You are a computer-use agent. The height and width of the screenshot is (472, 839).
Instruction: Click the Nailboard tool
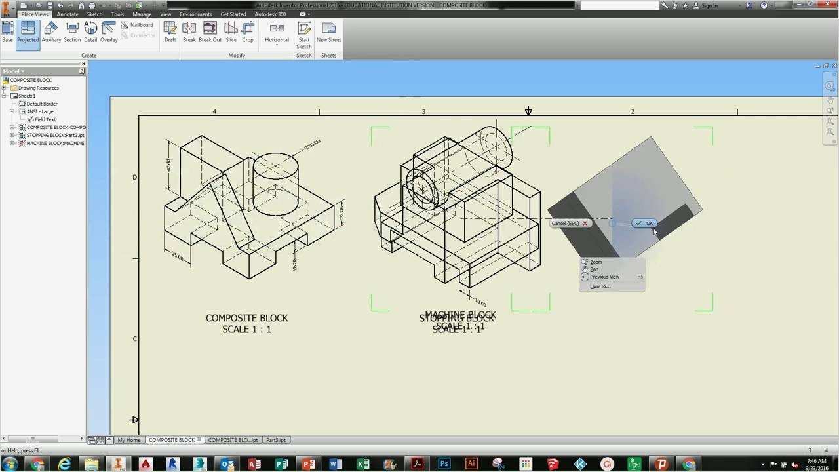(x=138, y=25)
